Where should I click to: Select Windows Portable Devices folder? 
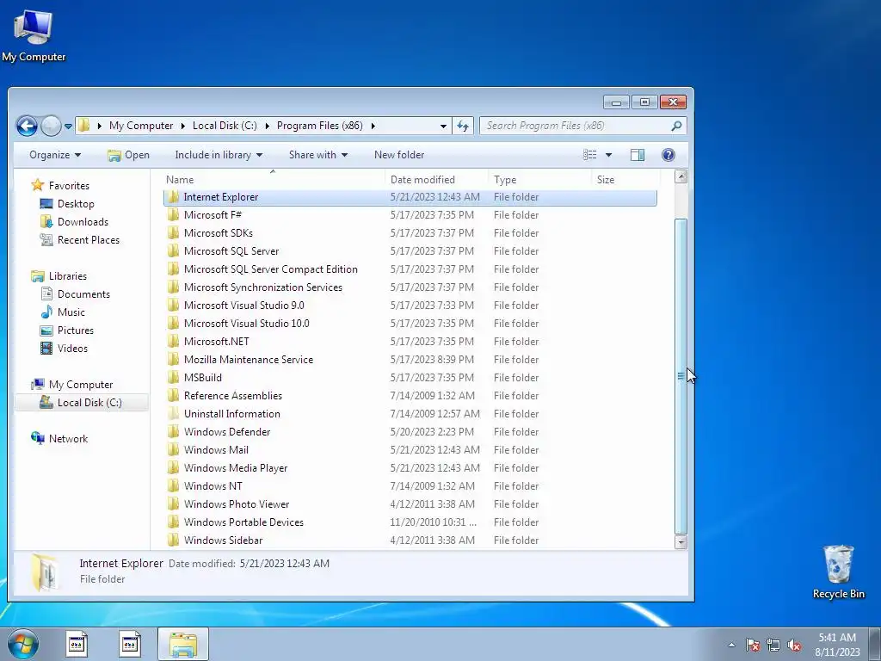click(x=243, y=522)
